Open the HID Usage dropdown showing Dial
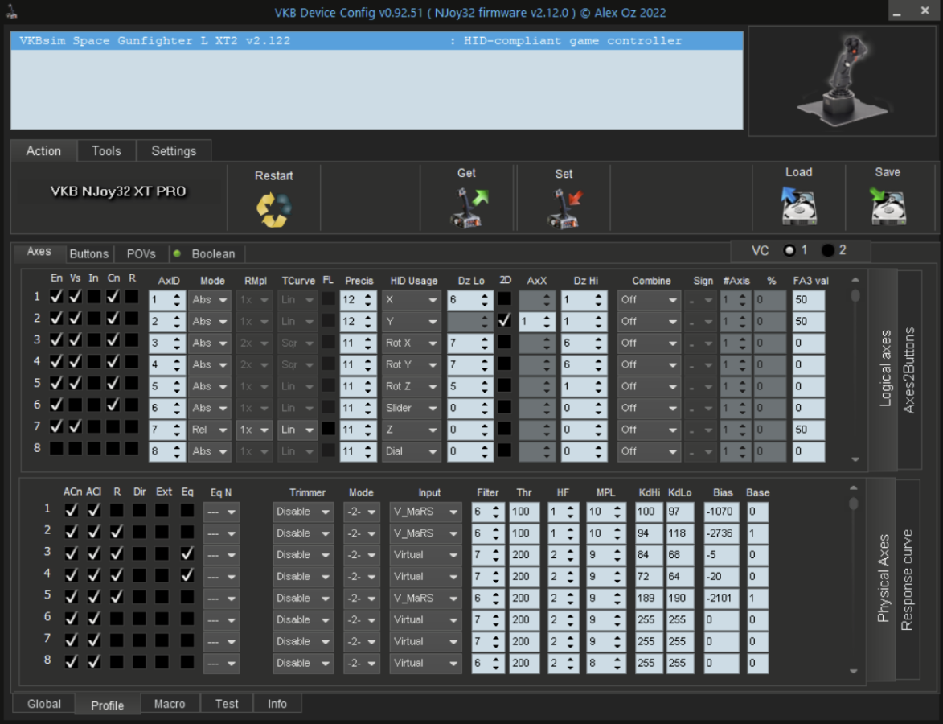 pyautogui.click(x=412, y=451)
